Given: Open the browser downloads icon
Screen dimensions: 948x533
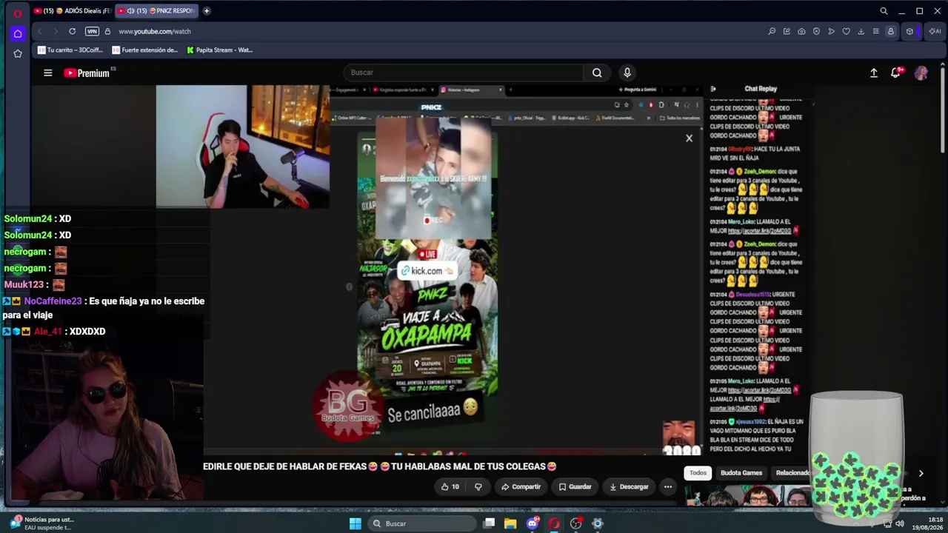Looking at the screenshot, I should point(861,31).
